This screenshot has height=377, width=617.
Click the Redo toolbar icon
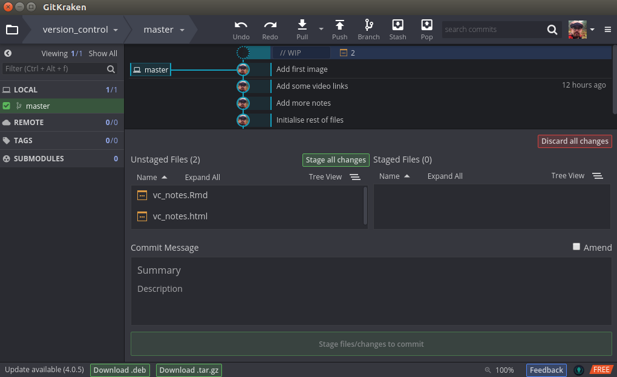pyautogui.click(x=270, y=25)
